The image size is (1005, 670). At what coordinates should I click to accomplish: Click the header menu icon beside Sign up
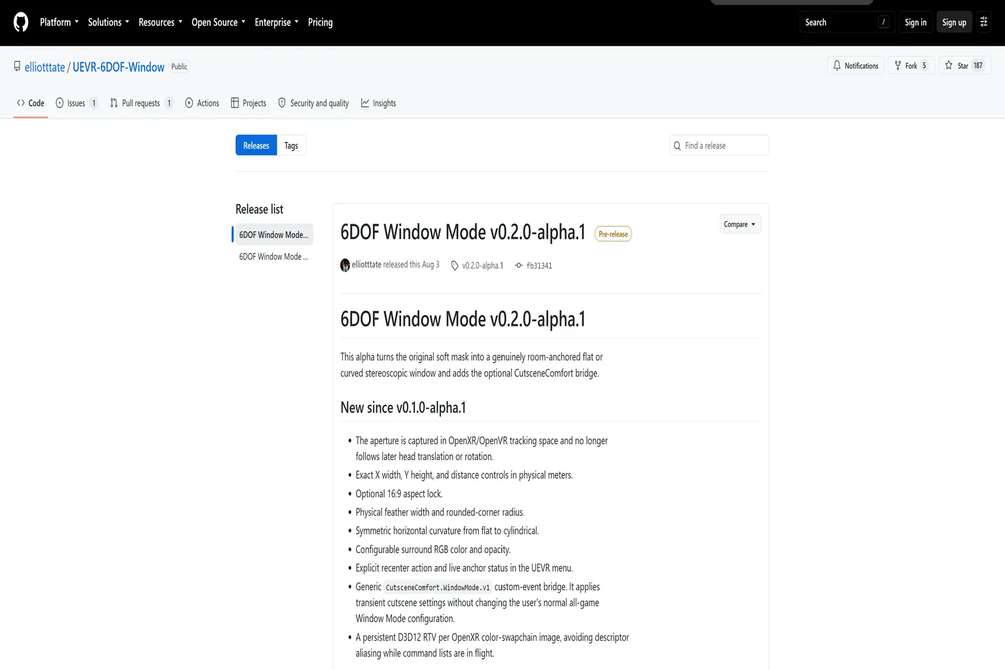pos(983,22)
